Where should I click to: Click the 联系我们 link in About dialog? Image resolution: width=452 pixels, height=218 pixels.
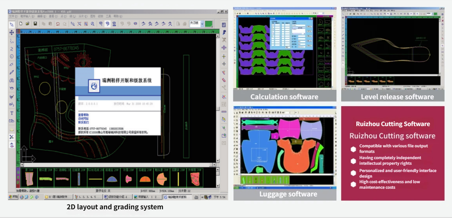83,123
